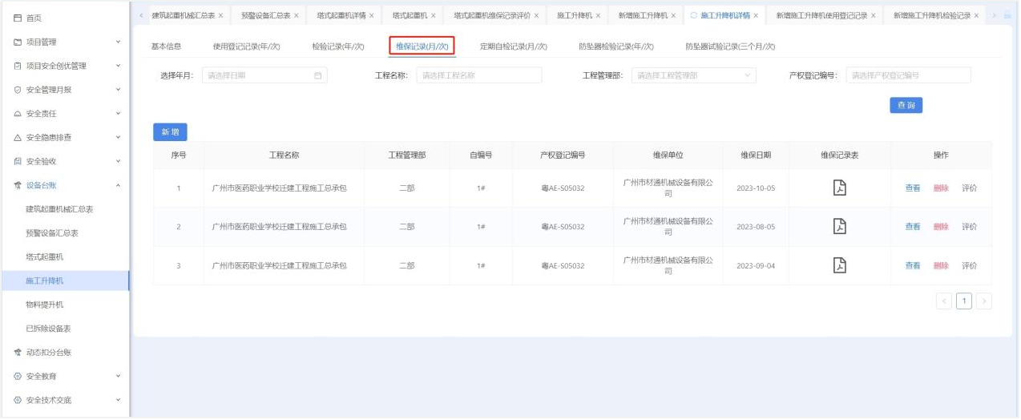Open the 工程管理部 dropdown
1021x420 pixels.
pos(693,75)
